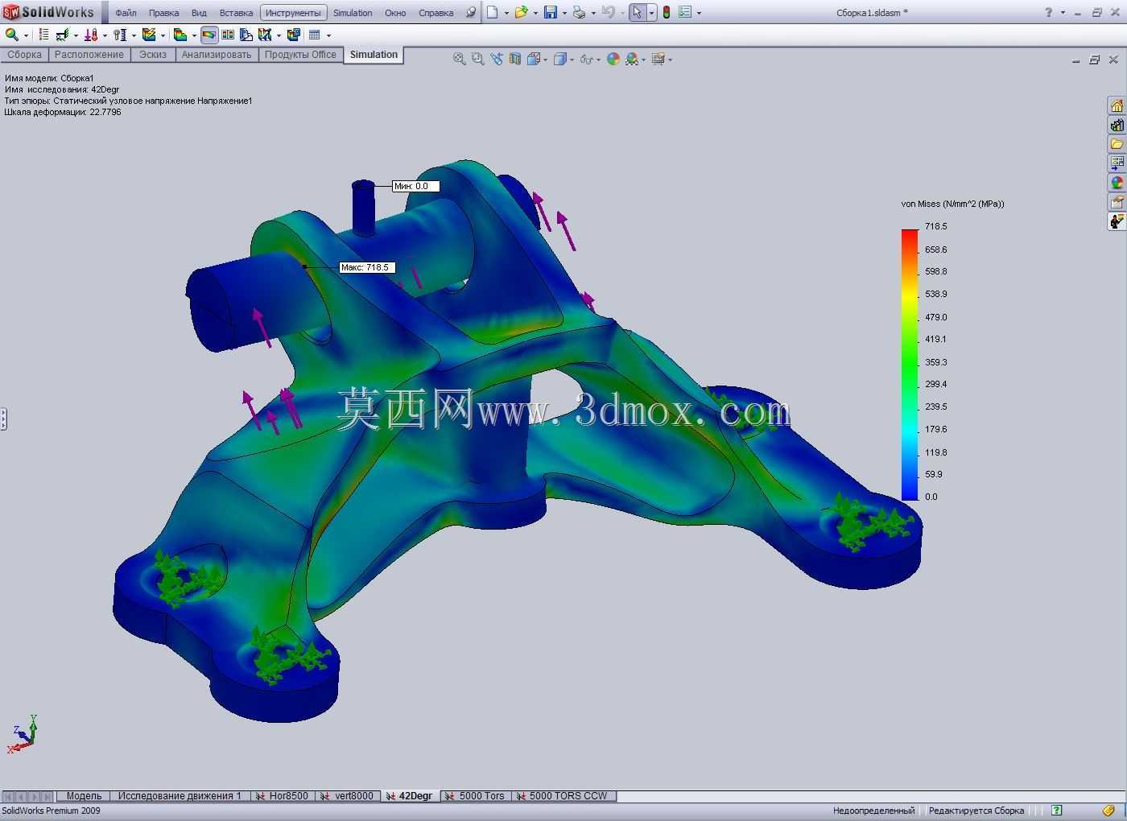The height and width of the screenshot is (821, 1127).
Task: Click the Run simulation icon
Action: pos(149,35)
